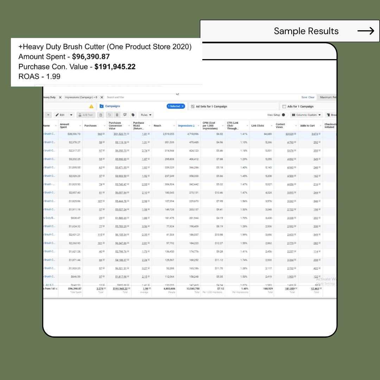Click the total impressions 13,540,750
The image size is (380, 380).
(193, 289)
